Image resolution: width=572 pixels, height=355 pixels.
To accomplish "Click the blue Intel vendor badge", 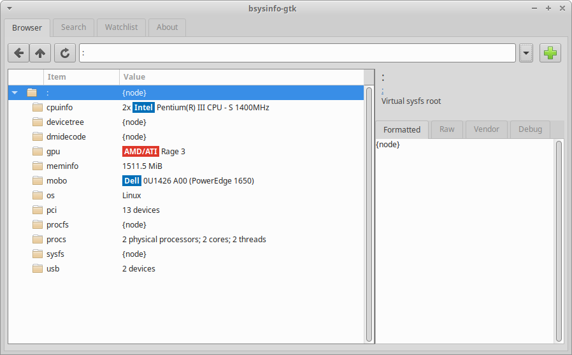I will pos(143,107).
